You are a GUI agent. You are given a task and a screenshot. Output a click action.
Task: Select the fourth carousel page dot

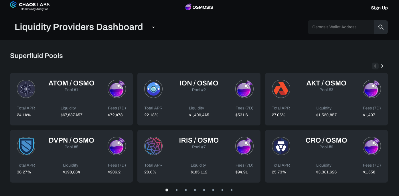195,190
